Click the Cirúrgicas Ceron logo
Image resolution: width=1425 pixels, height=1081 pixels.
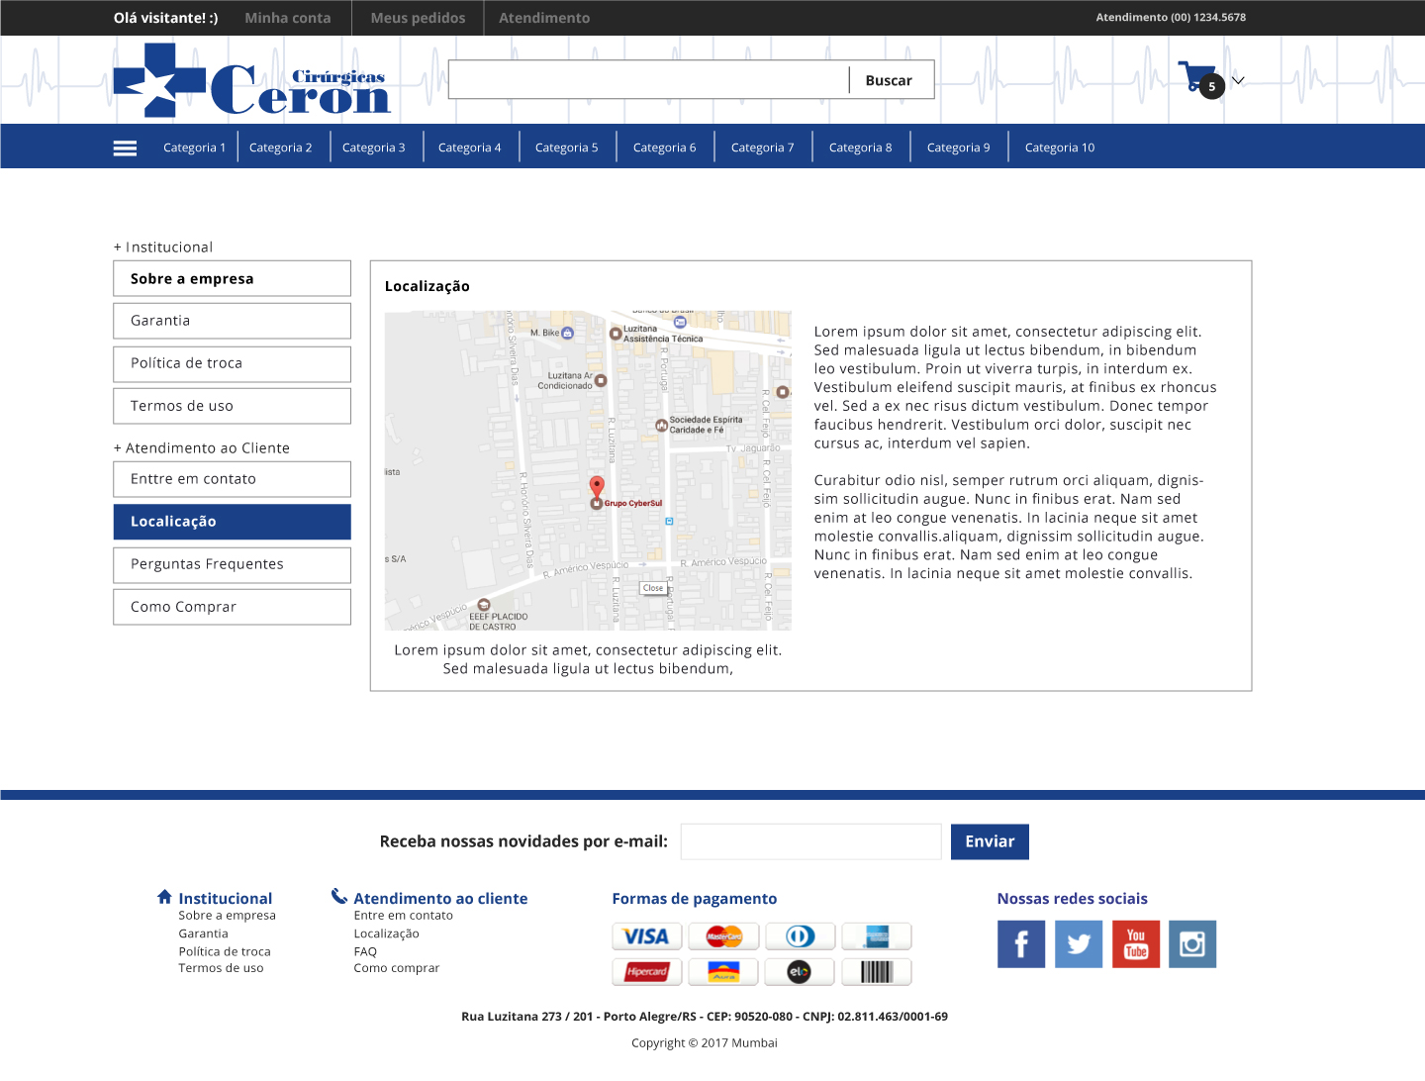point(252,81)
